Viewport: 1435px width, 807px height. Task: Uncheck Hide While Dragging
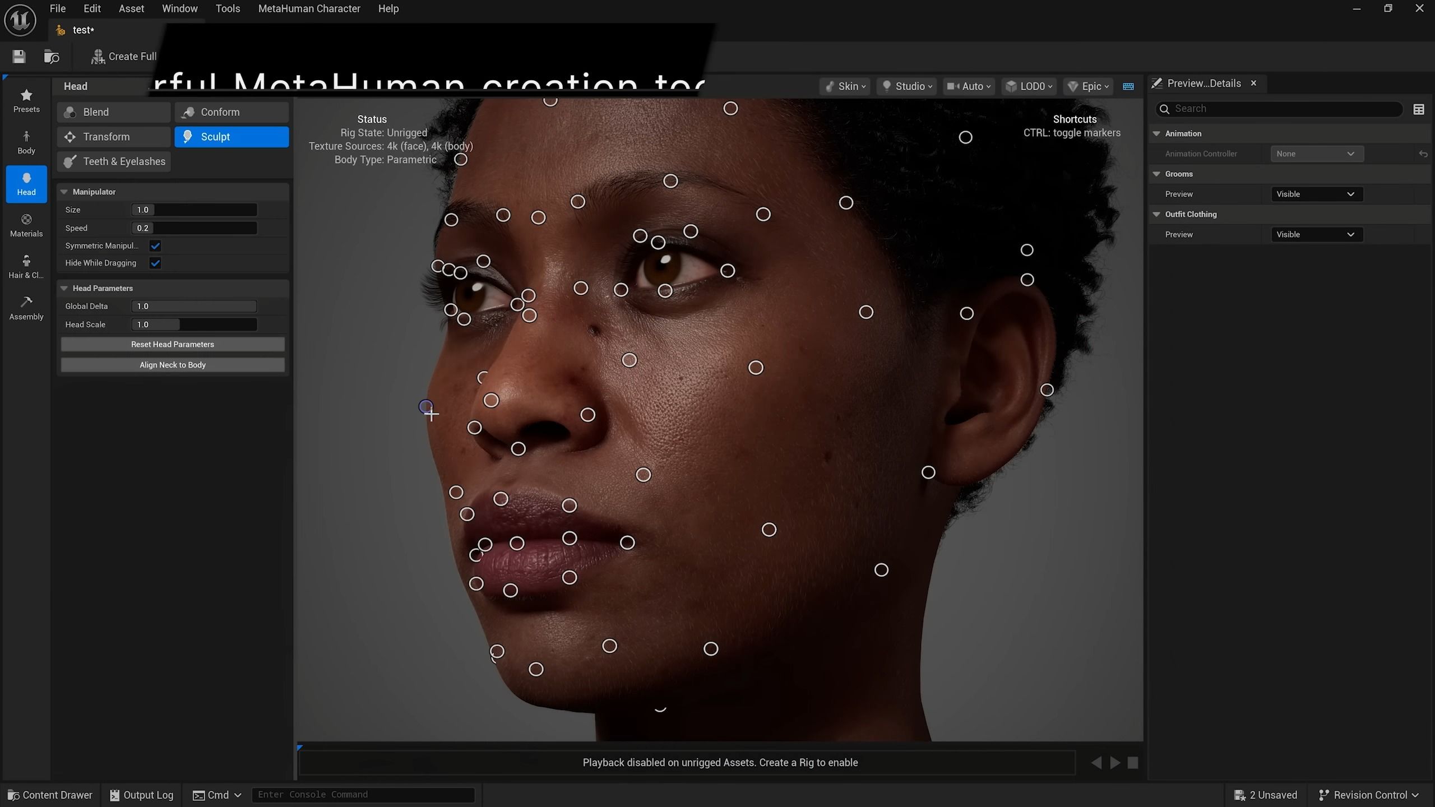(x=155, y=262)
